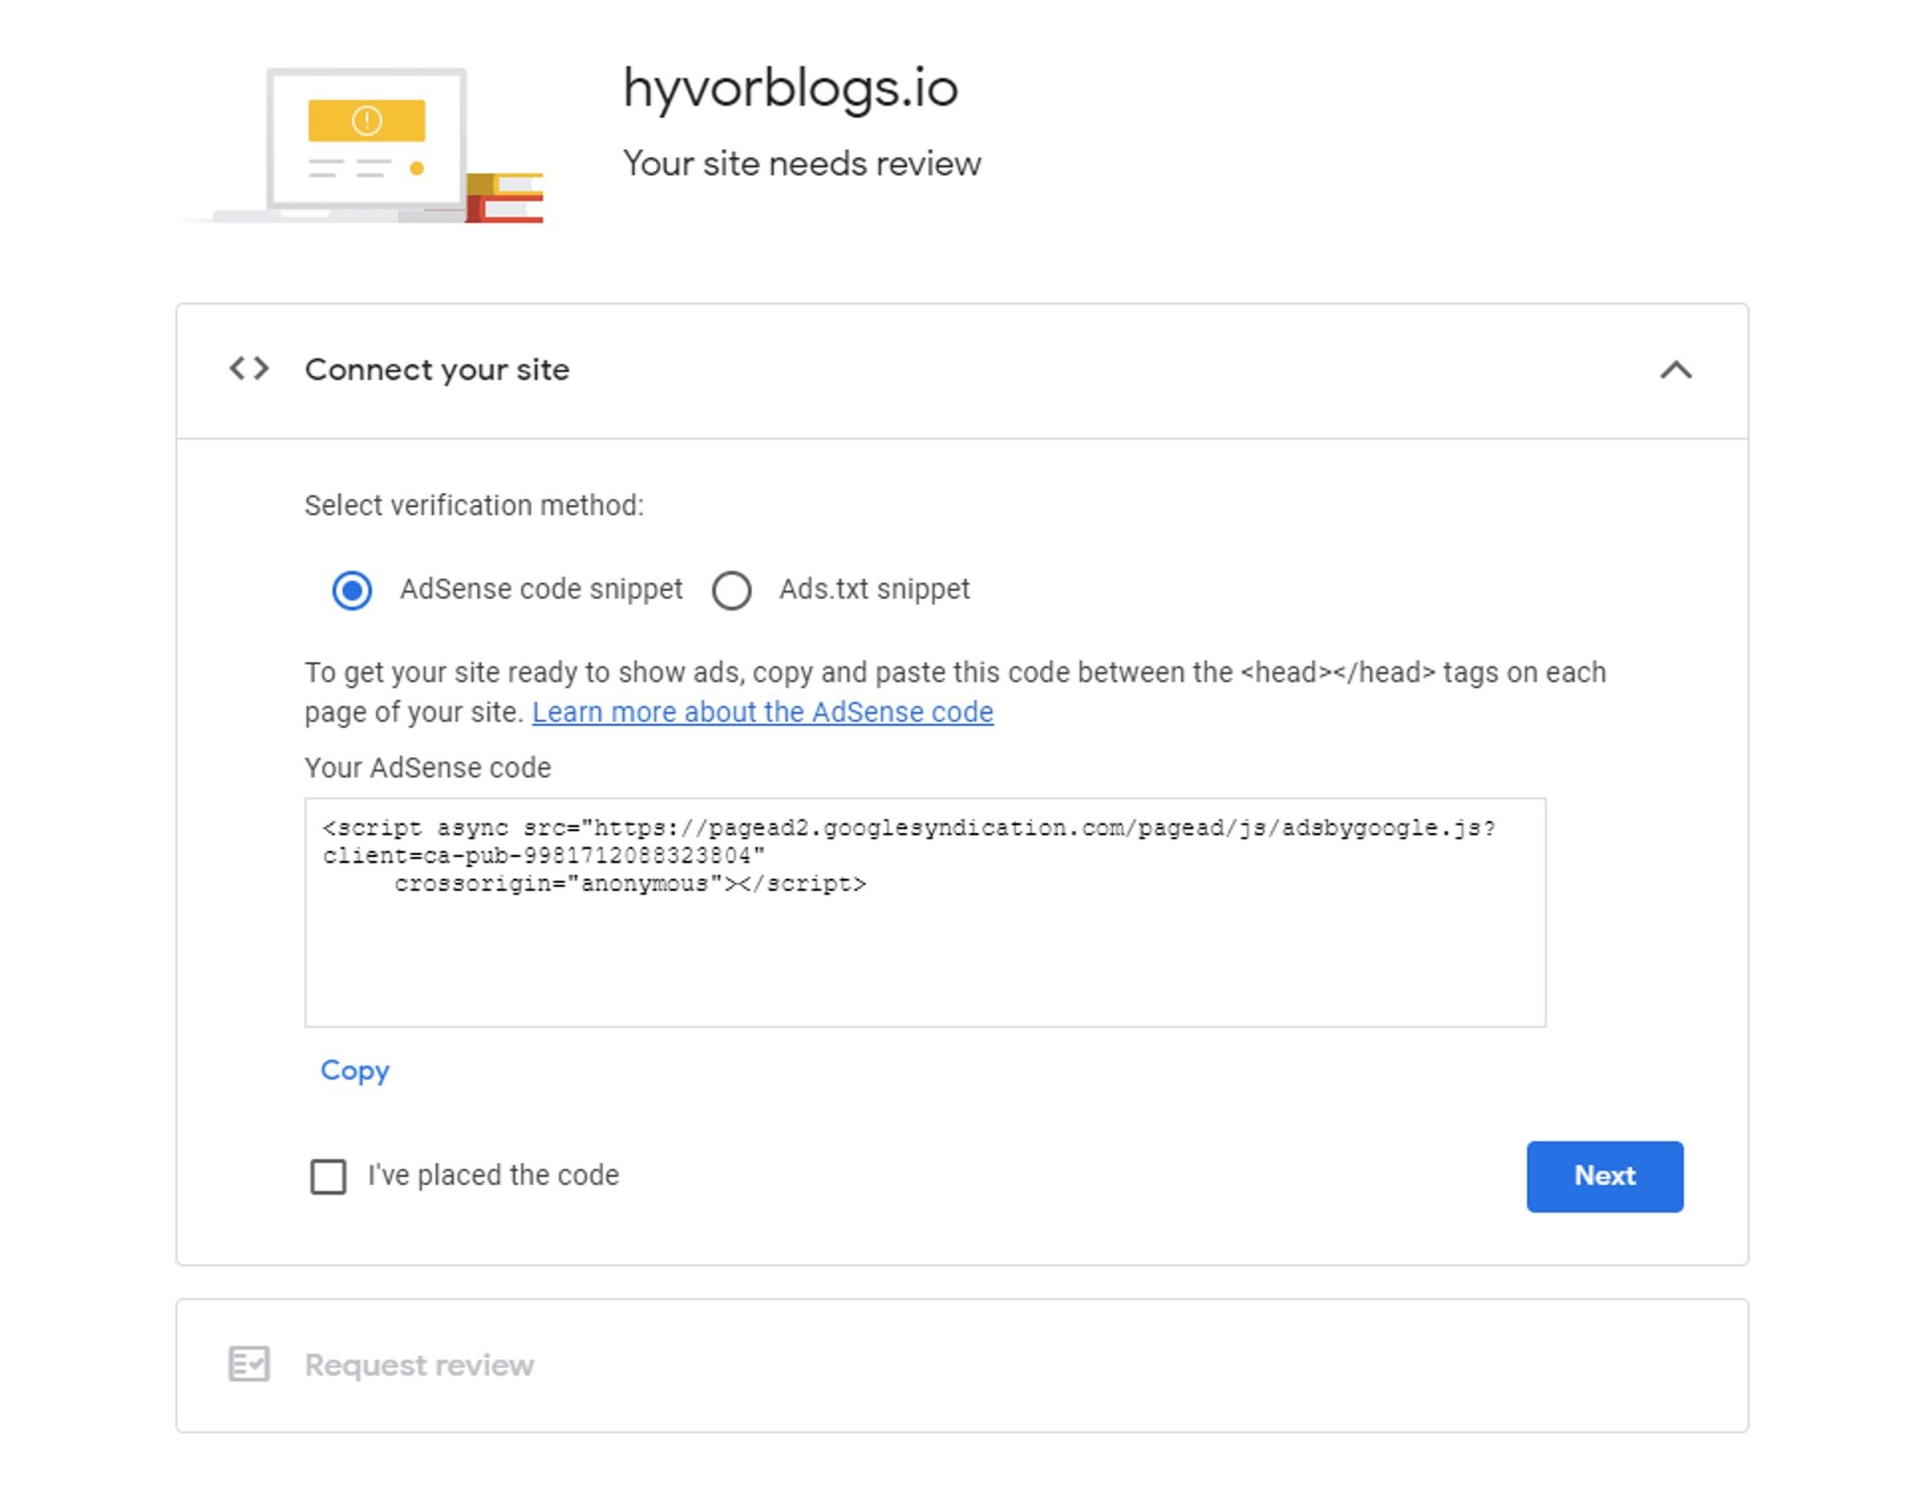The image size is (1924, 1512).
Task: Click the stacked books illustration
Action: (505, 198)
